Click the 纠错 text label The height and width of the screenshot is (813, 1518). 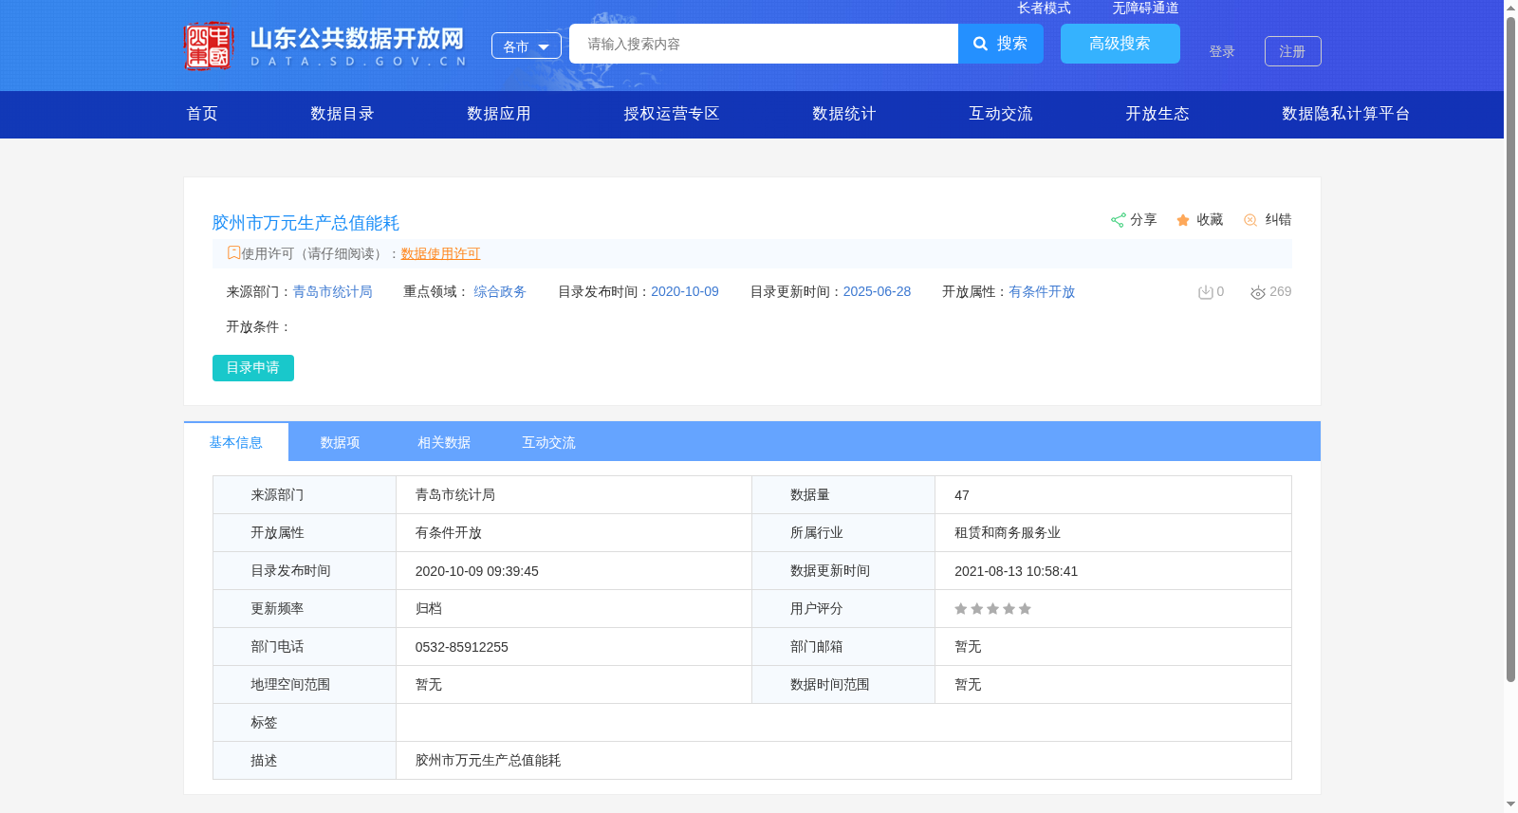click(x=1278, y=219)
